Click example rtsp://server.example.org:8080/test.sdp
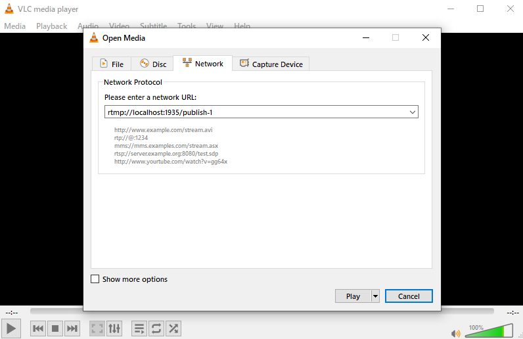523x339 pixels. tap(166, 154)
